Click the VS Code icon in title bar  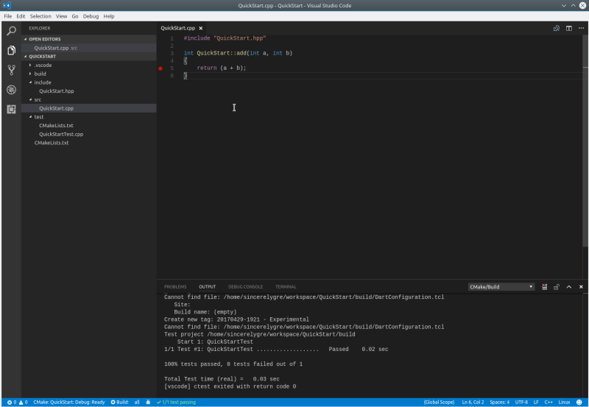[x=7, y=5]
